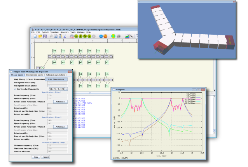The image size is (248, 167).
Task: Switch to the Theory specs tab
Action: (x=17, y=75)
